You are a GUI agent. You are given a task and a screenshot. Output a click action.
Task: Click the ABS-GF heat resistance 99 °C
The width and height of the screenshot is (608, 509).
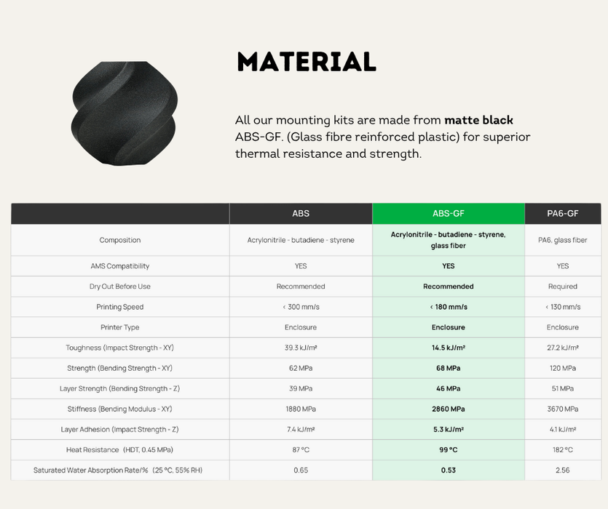(449, 449)
